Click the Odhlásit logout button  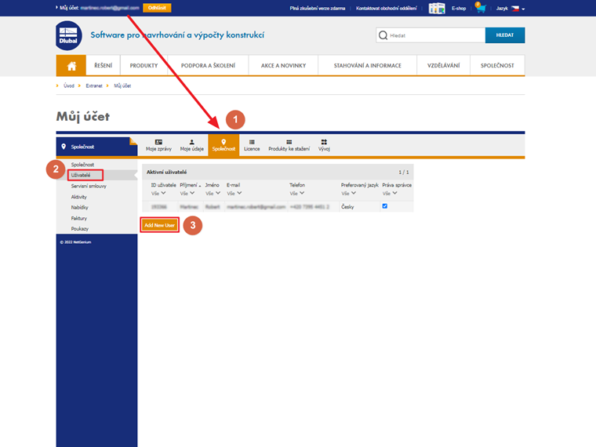click(157, 8)
